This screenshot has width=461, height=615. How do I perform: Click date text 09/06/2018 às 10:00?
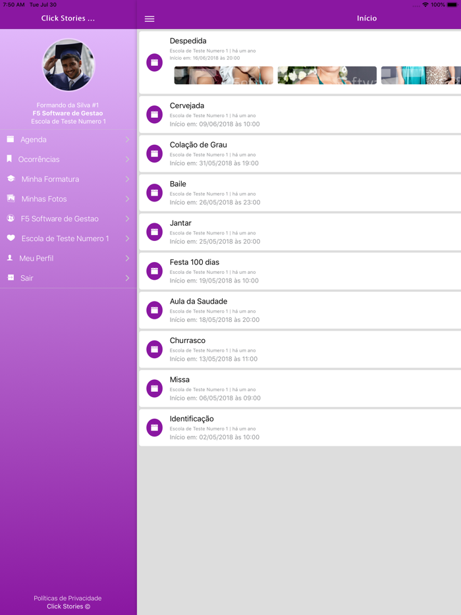tap(230, 124)
